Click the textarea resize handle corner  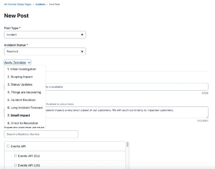point(207,117)
